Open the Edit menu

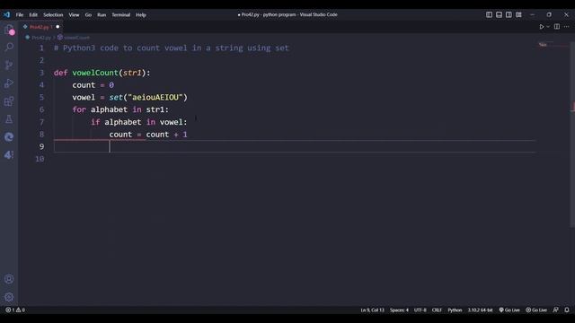coord(33,14)
